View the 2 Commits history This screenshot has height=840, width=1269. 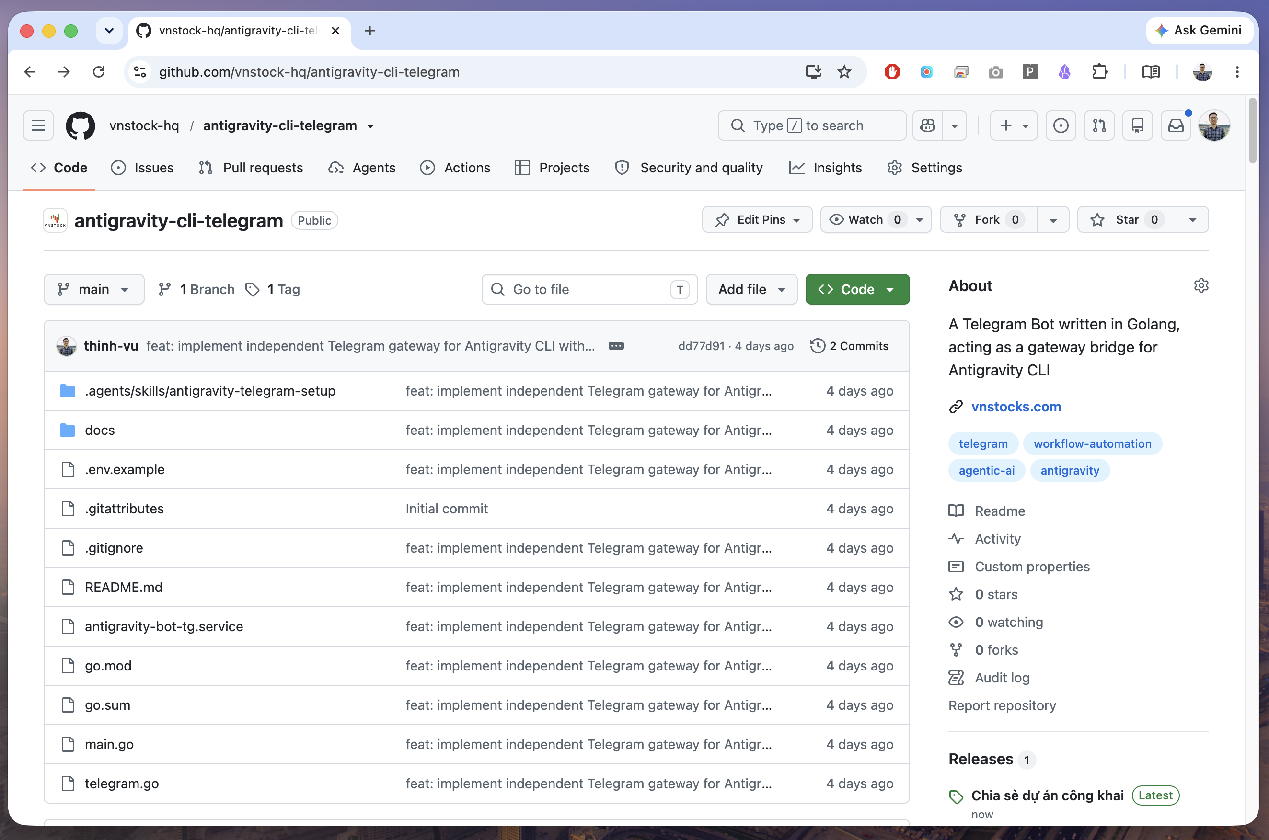pyautogui.click(x=850, y=346)
